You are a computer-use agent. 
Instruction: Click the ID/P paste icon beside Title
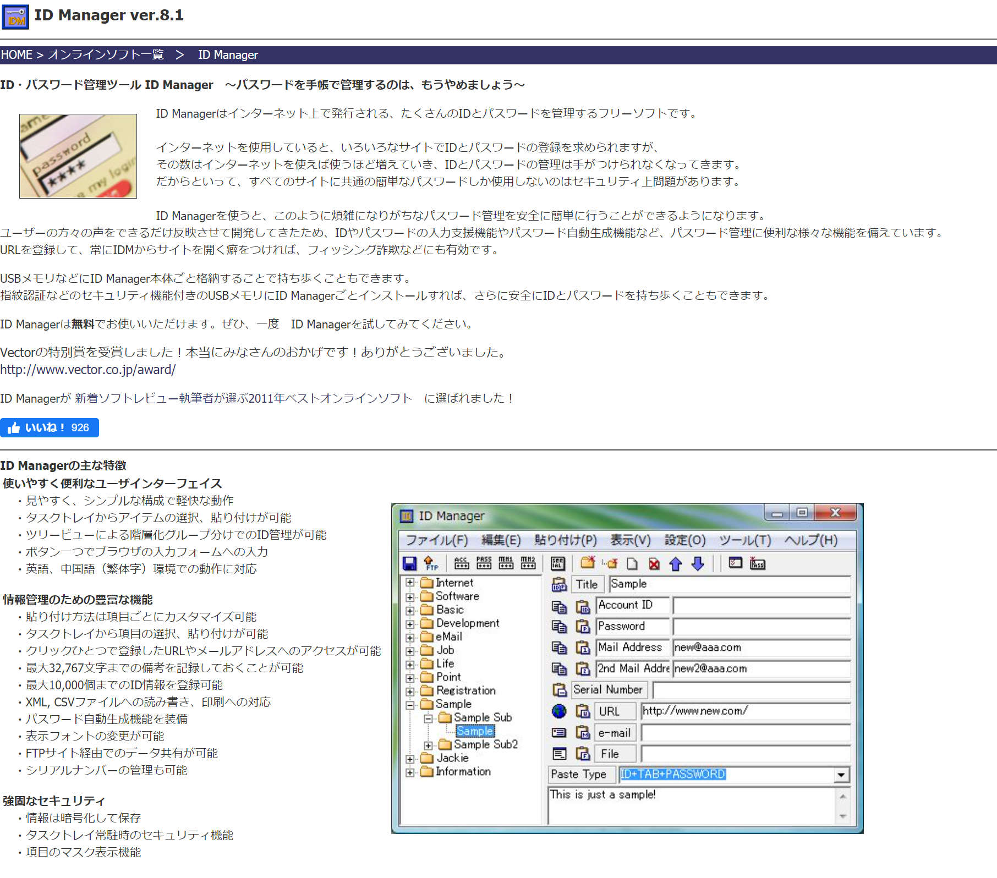click(559, 584)
